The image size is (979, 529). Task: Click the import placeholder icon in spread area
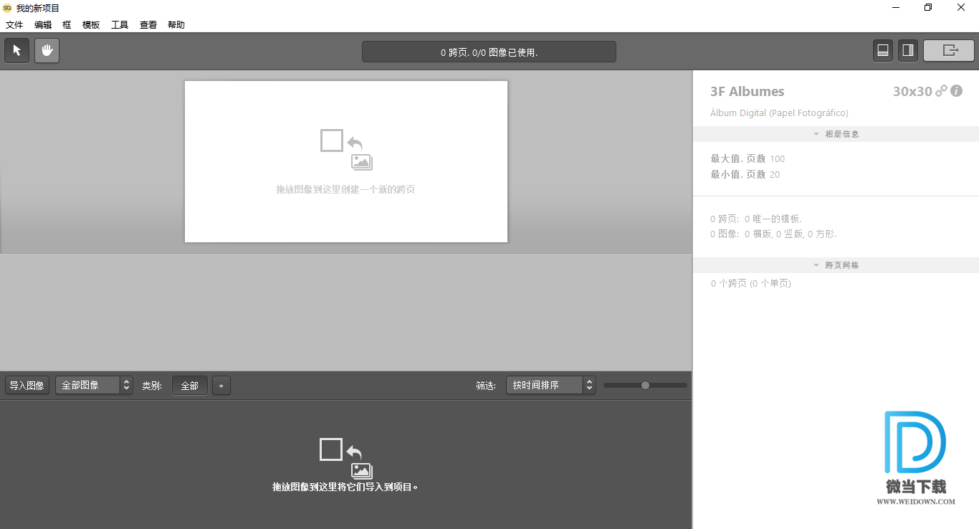pos(346,149)
